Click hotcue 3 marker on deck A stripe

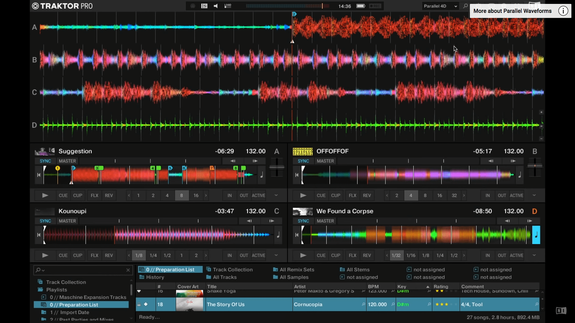tap(97, 168)
